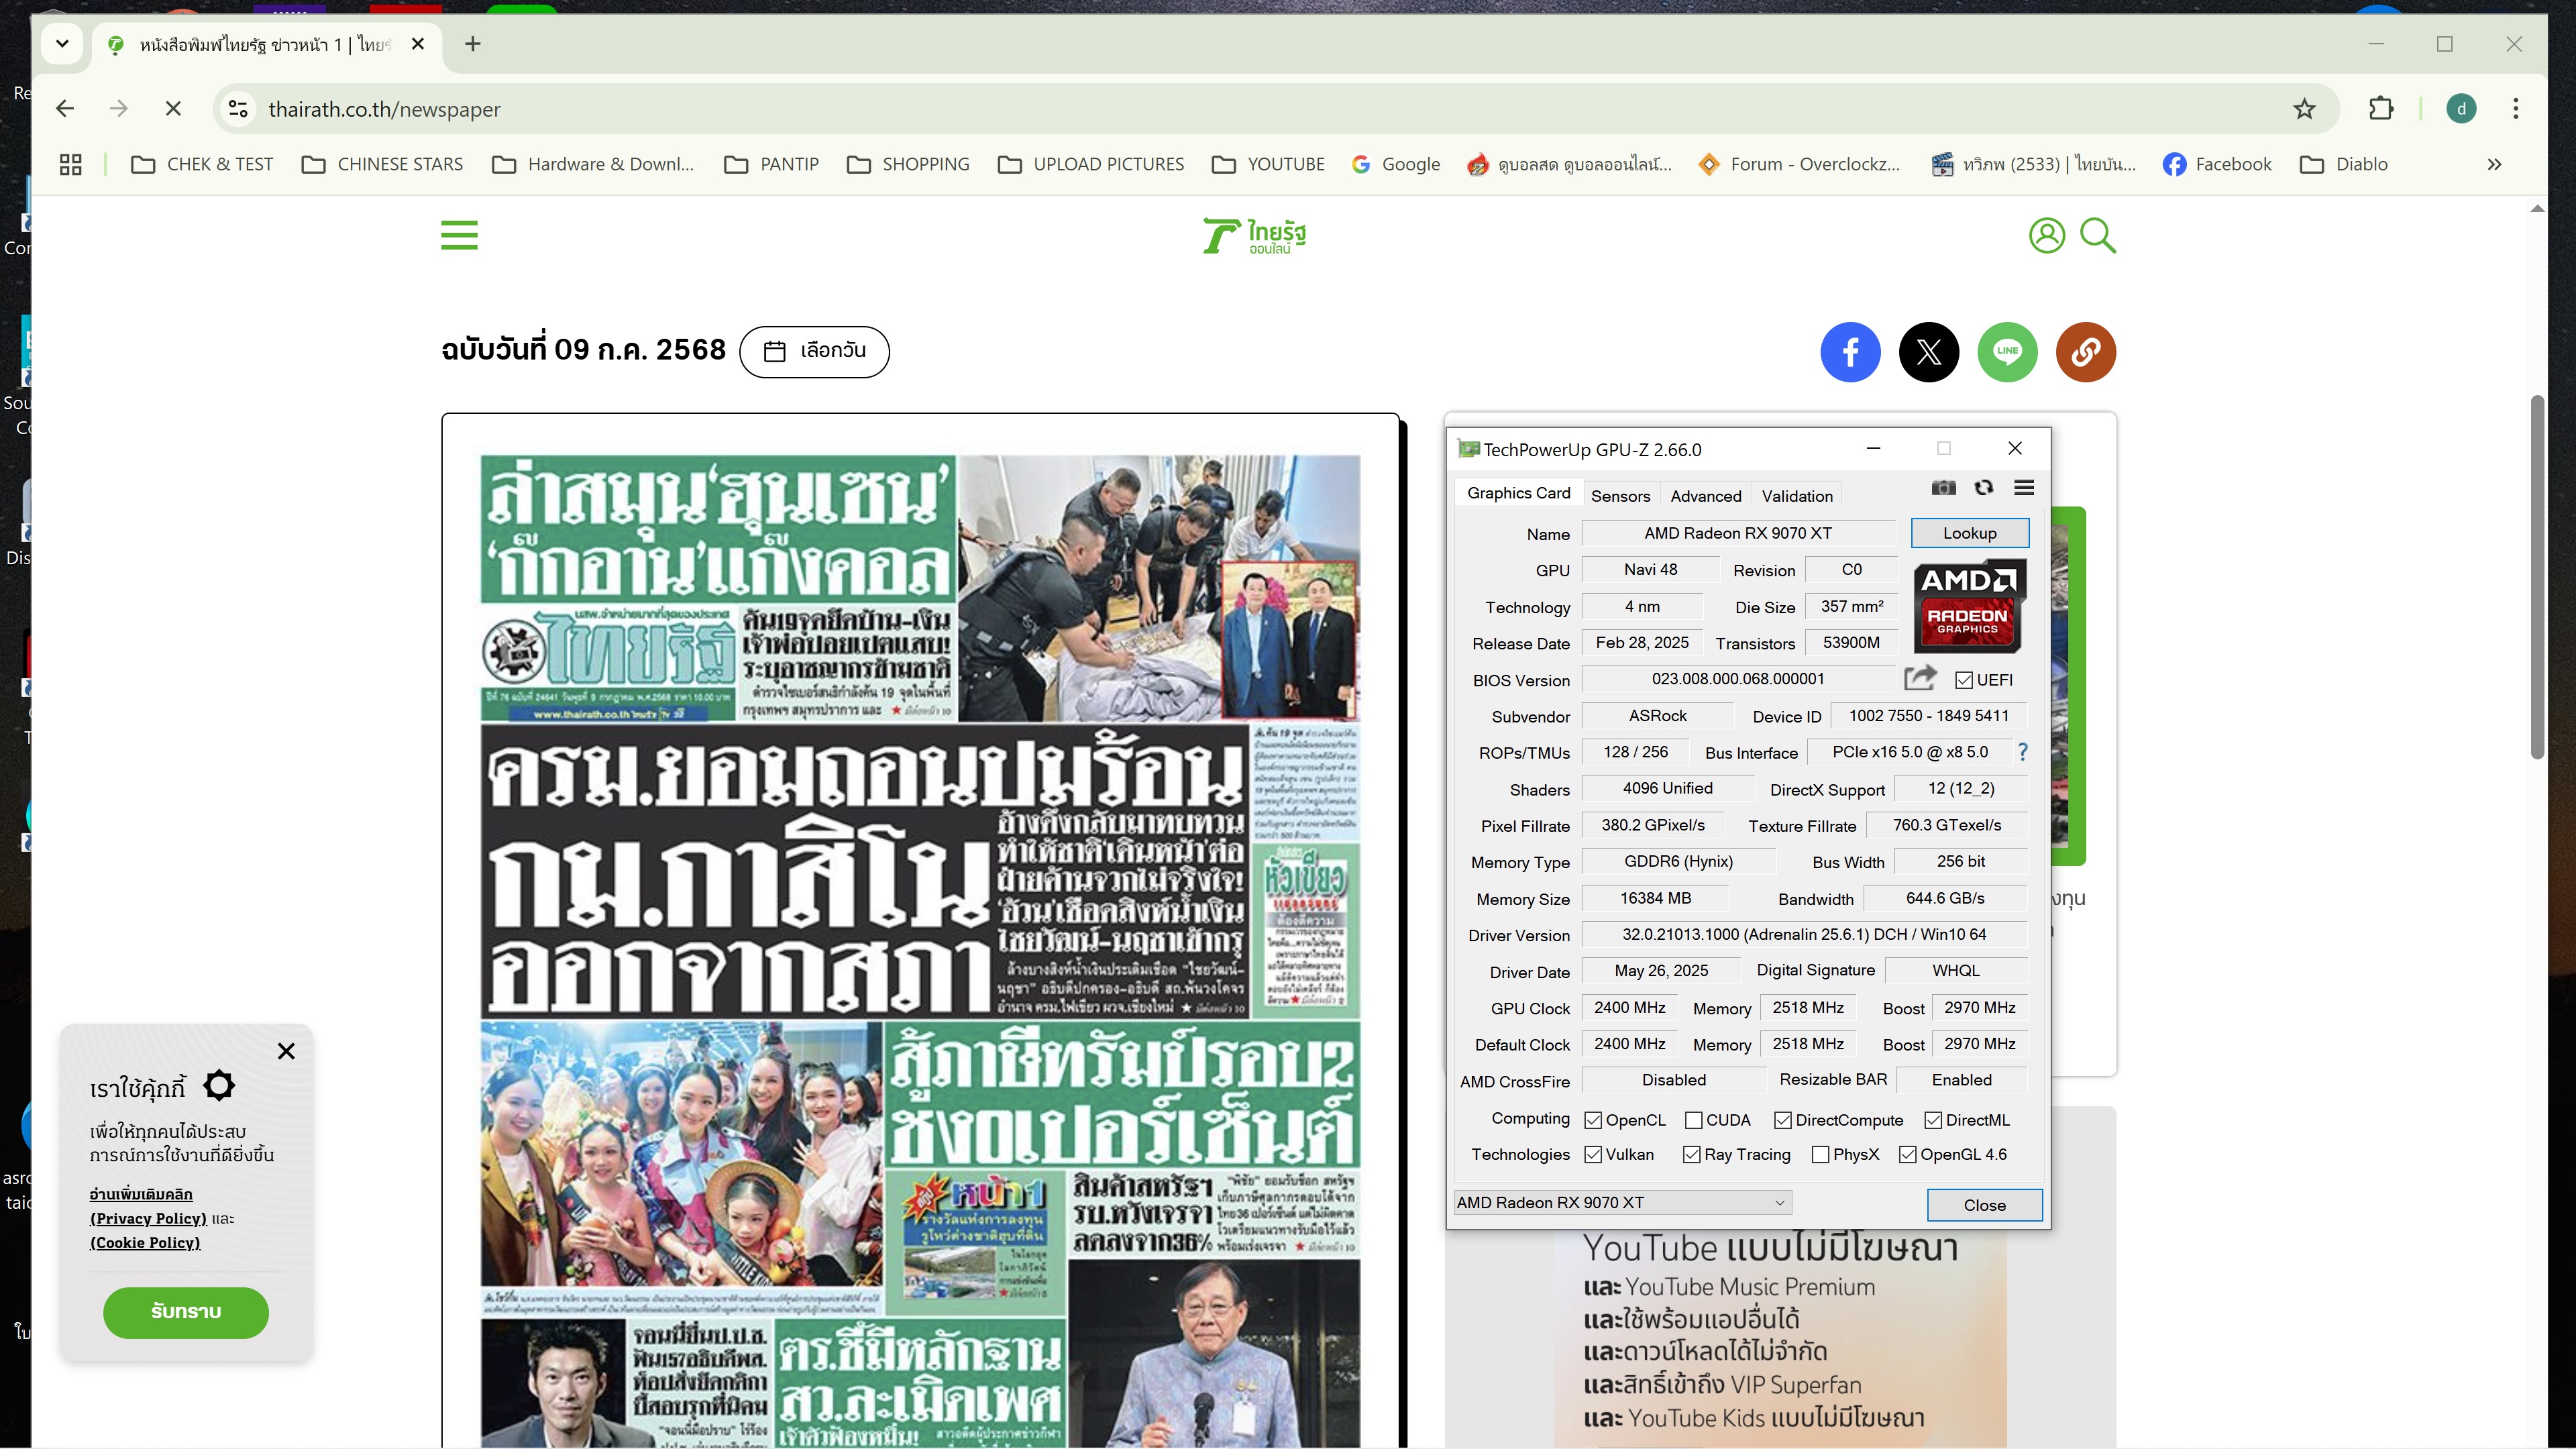Switch to the Graphics Card tab
The image size is (2576, 1449).
1518,493
